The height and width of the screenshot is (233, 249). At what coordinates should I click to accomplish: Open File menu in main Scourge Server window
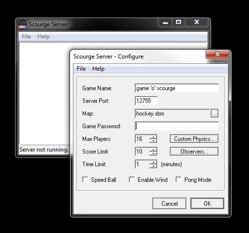click(26, 37)
